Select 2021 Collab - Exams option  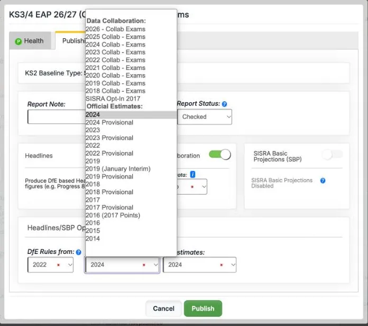coord(131,68)
